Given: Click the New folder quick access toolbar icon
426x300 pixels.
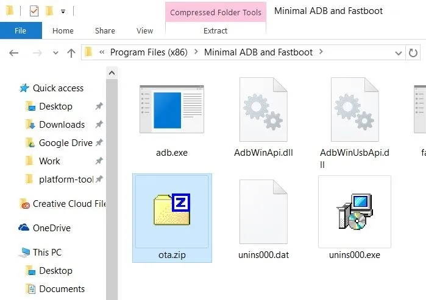Looking at the screenshot, I should pyautogui.click(x=49, y=11).
